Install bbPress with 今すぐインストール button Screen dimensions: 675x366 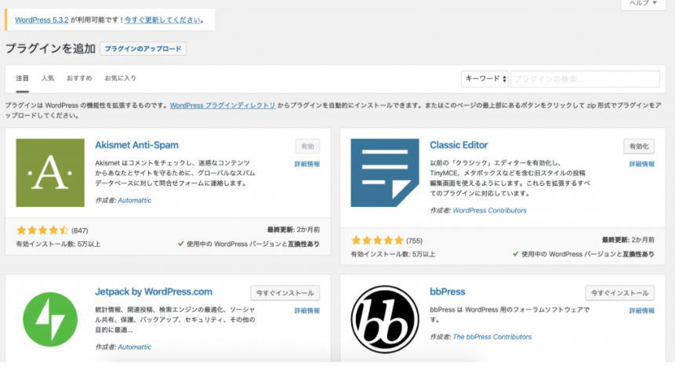(619, 293)
